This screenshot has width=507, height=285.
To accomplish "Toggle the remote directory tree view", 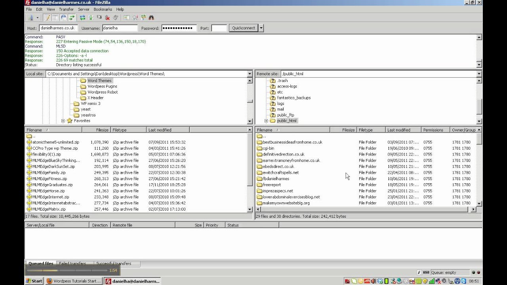I will (x=63, y=17).
